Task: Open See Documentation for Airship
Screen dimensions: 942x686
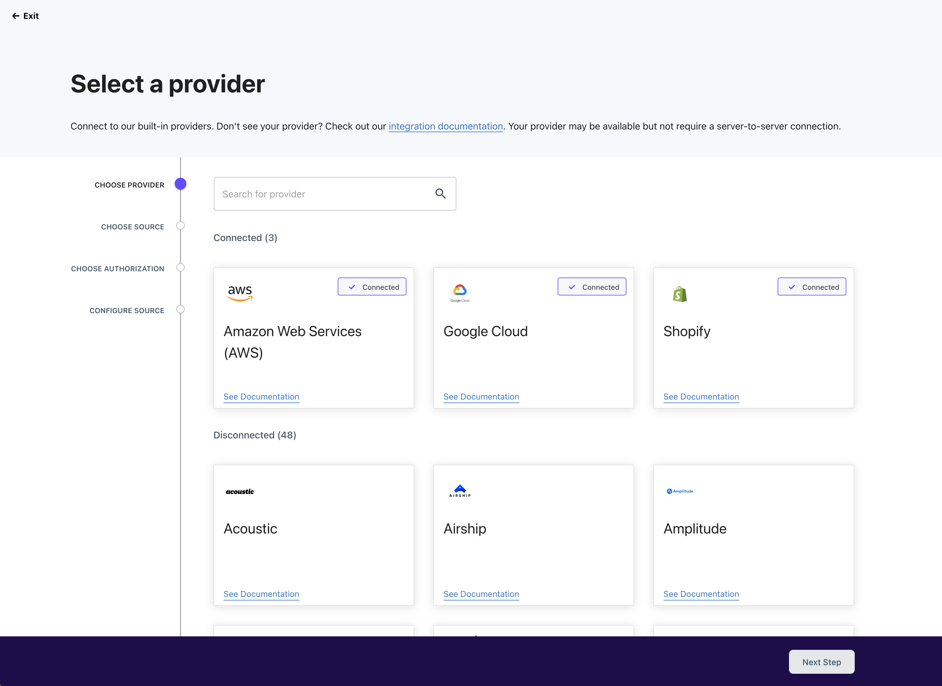Action: point(481,594)
